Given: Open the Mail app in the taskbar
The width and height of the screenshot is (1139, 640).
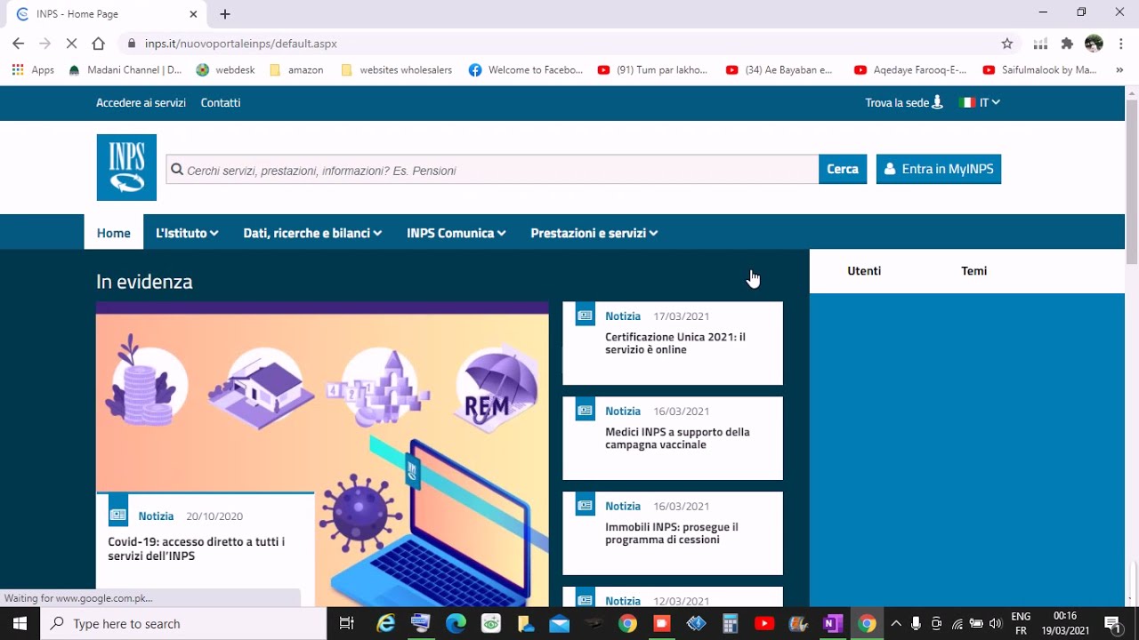Looking at the screenshot, I should (559, 623).
